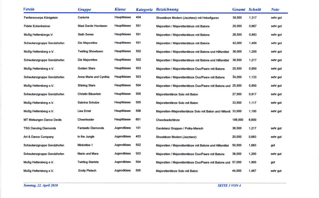Image resolution: width=319 pixels, height=198 pixels.
Task: Click the Schnitt column header
Action: click(x=255, y=9)
